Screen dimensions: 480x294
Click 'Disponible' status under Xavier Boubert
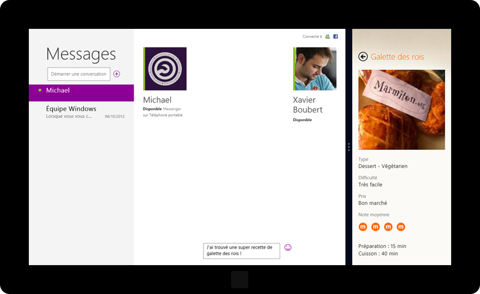pyautogui.click(x=303, y=120)
